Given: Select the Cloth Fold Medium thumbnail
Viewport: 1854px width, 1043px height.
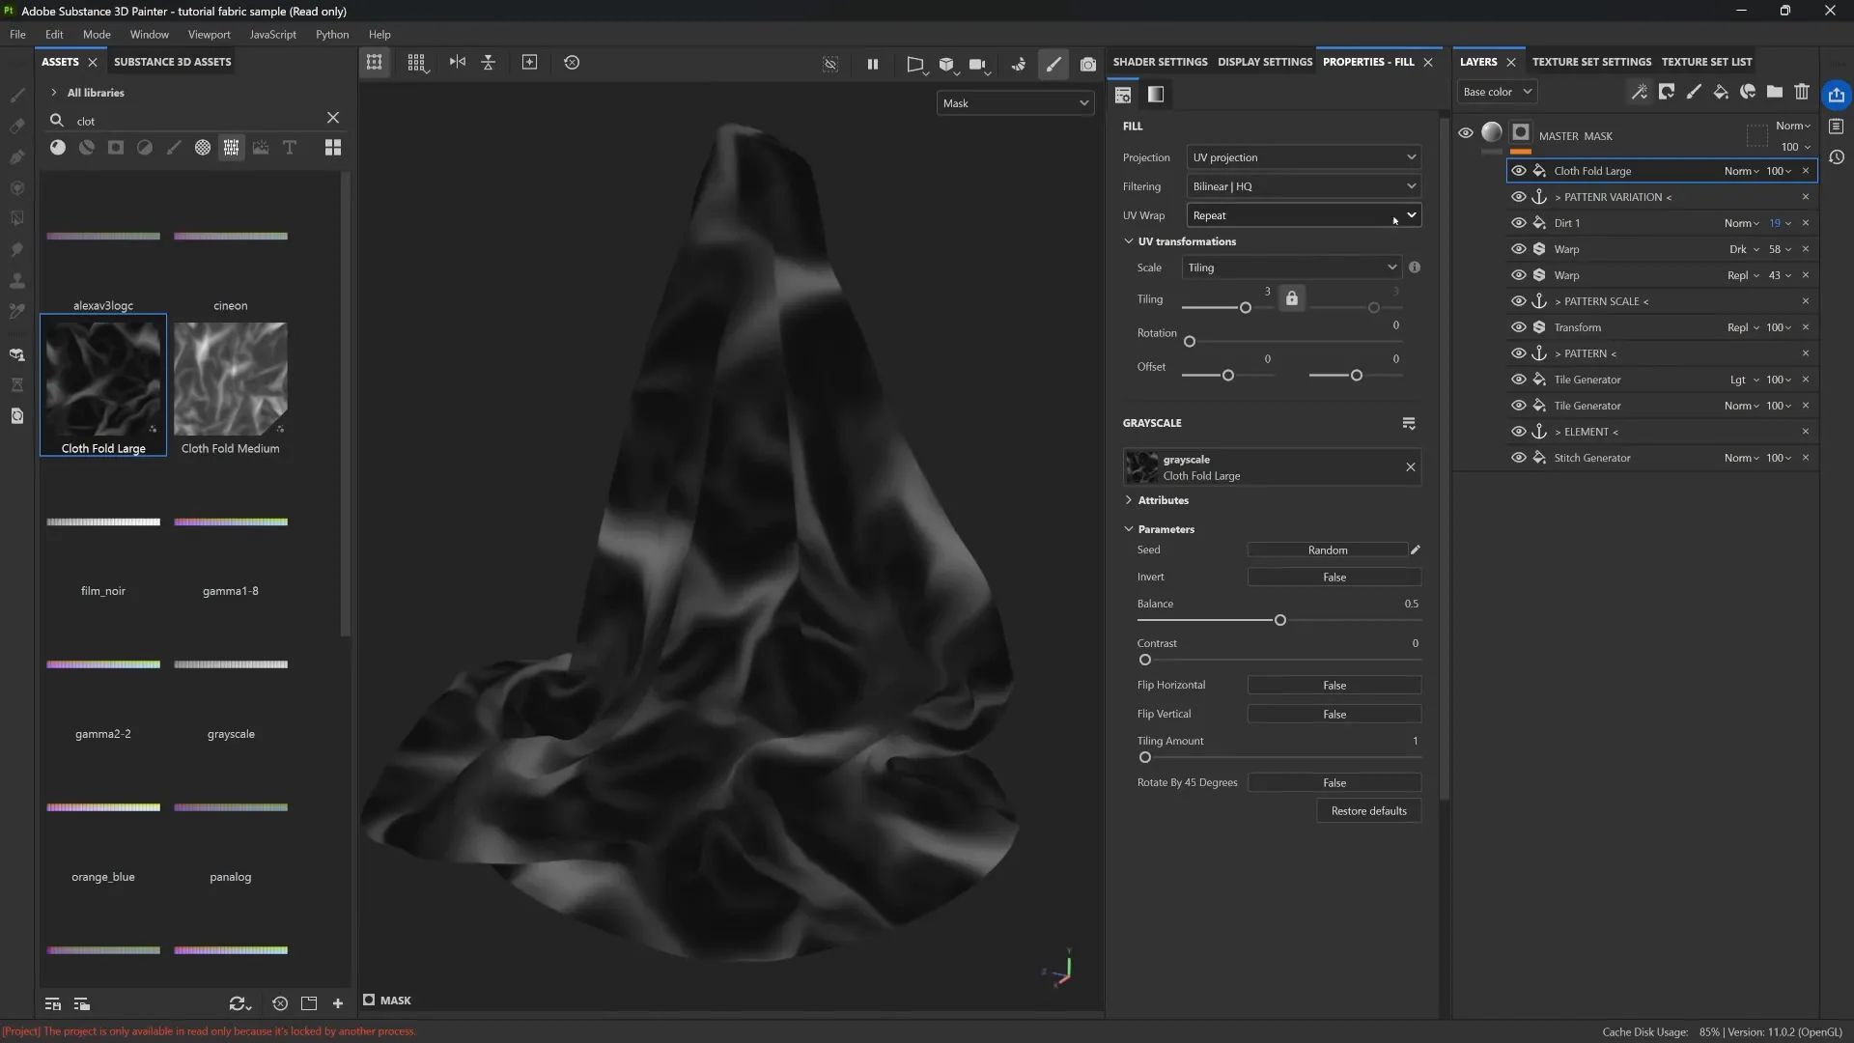Looking at the screenshot, I should 231,379.
